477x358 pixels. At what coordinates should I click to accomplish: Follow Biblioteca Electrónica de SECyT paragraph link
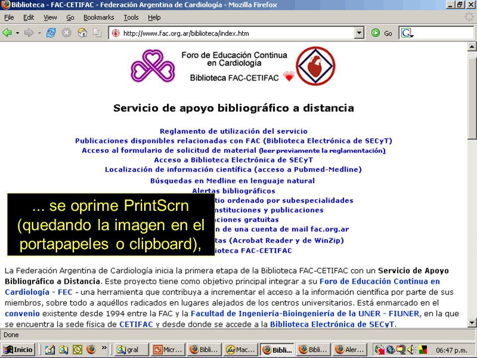332,324
